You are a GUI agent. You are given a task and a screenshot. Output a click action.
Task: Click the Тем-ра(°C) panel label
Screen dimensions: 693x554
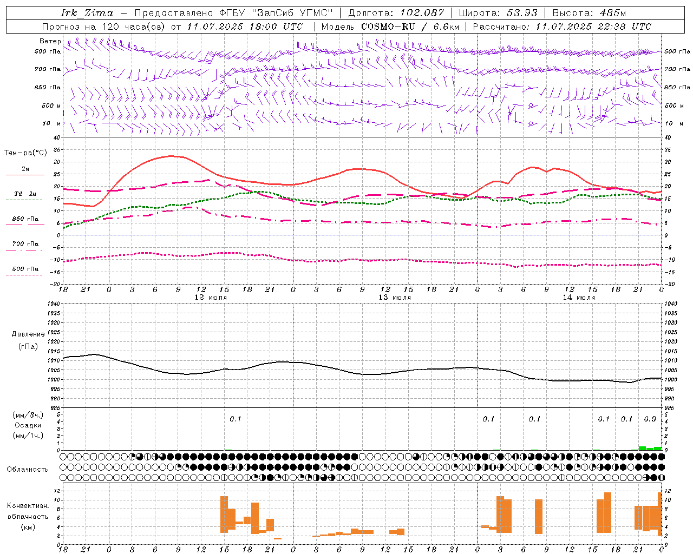coord(25,153)
